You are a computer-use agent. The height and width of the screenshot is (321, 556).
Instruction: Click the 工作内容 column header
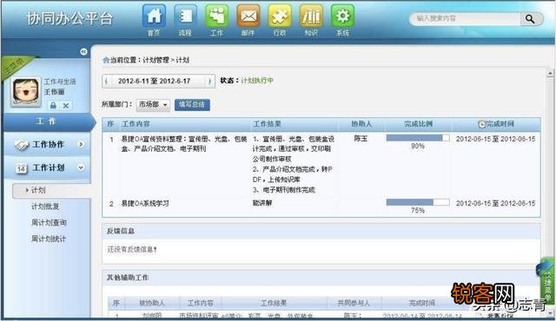click(x=136, y=124)
